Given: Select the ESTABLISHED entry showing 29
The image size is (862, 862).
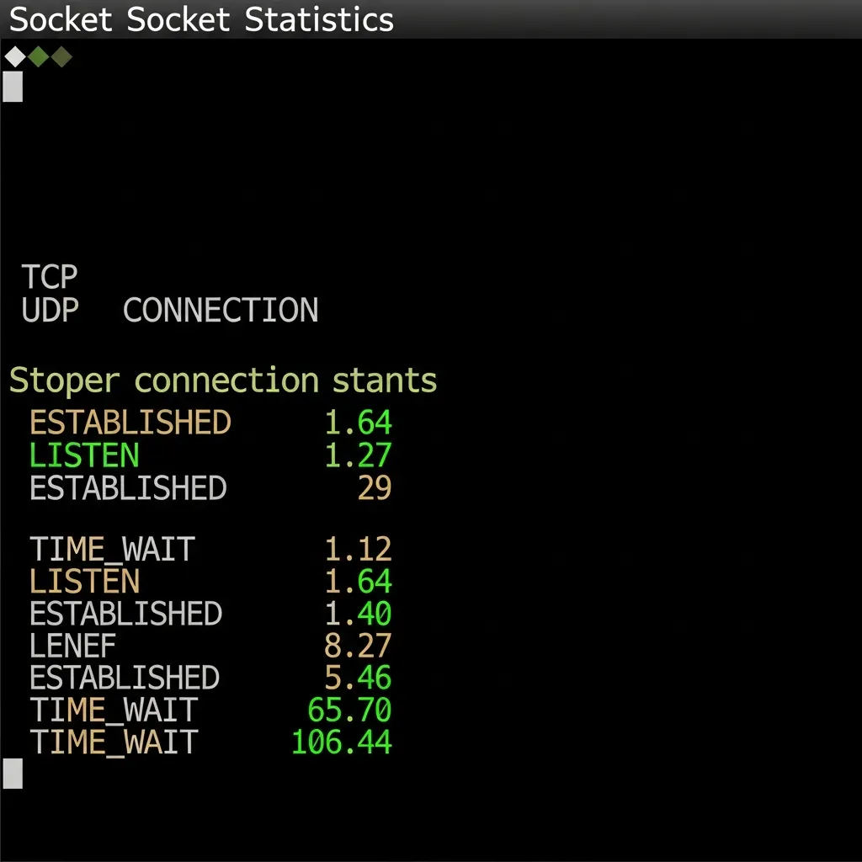Looking at the screenshot, I should click(x=127, y=488).
